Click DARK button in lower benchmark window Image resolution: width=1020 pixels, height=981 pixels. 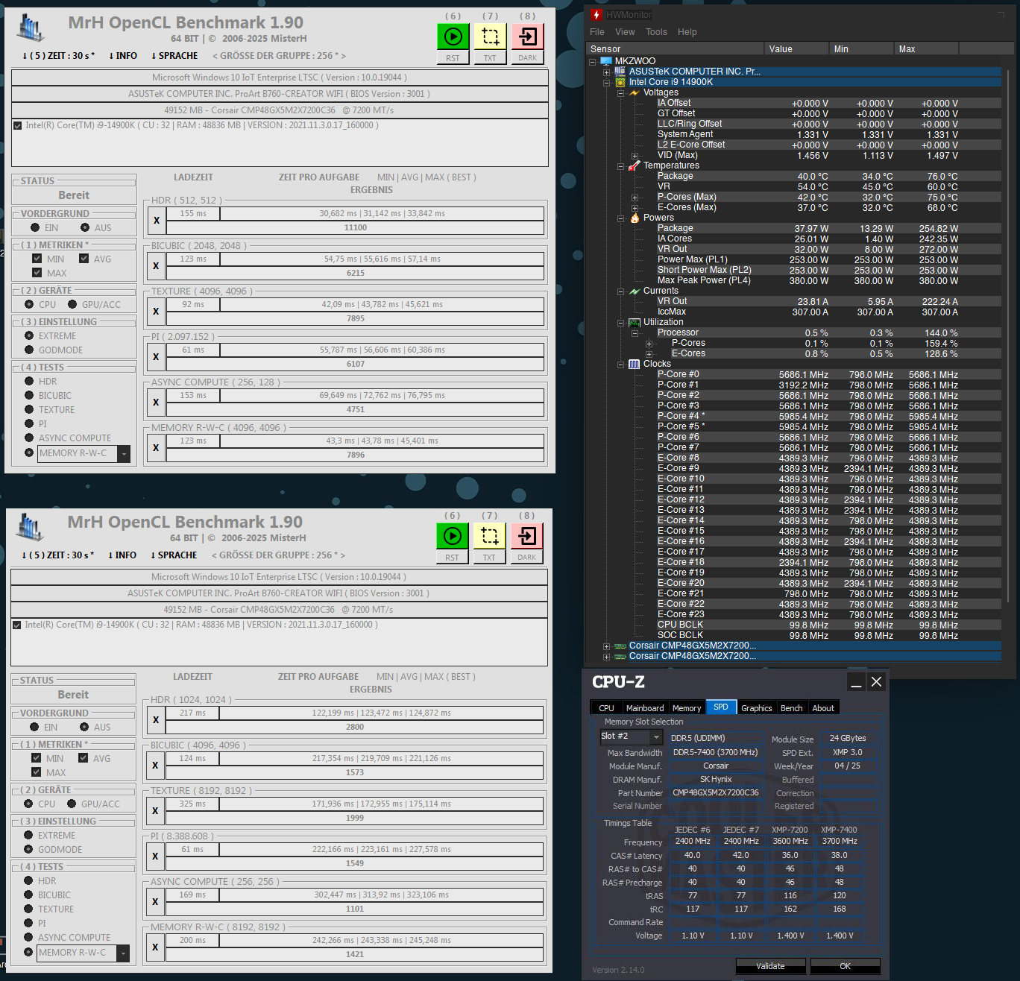coord(526,558)
